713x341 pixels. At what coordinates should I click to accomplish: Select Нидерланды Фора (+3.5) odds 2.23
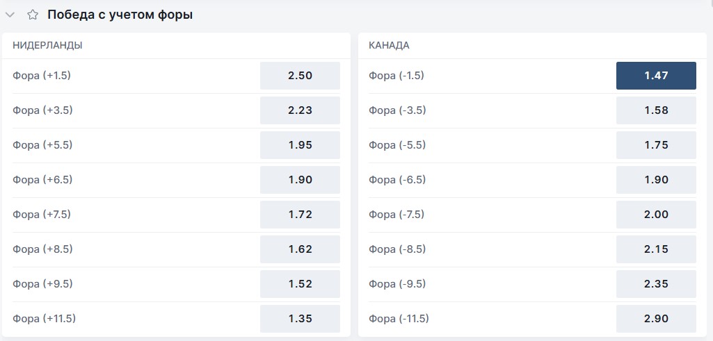click(300, 110)
